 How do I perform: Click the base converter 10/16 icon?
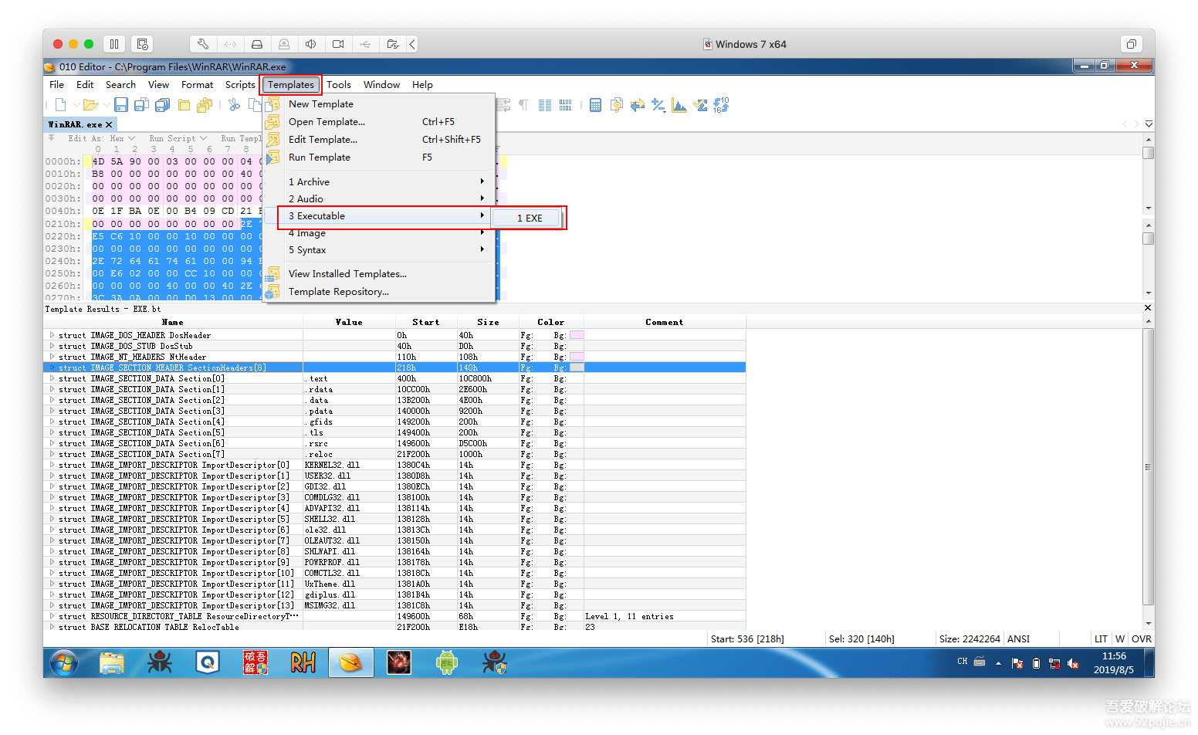coord(721,105)
